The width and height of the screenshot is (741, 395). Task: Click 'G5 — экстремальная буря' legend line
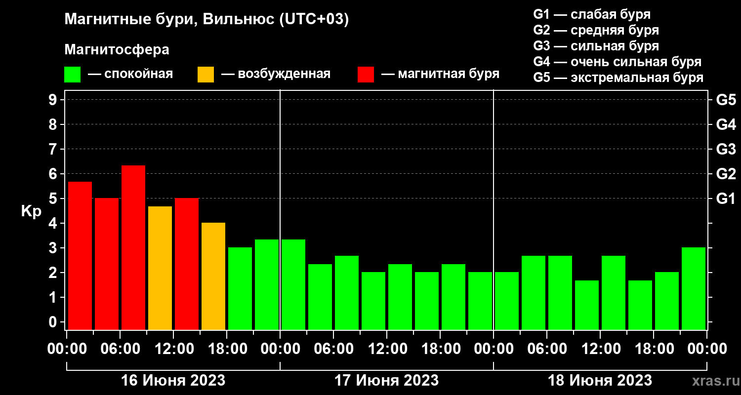point(618,78)
